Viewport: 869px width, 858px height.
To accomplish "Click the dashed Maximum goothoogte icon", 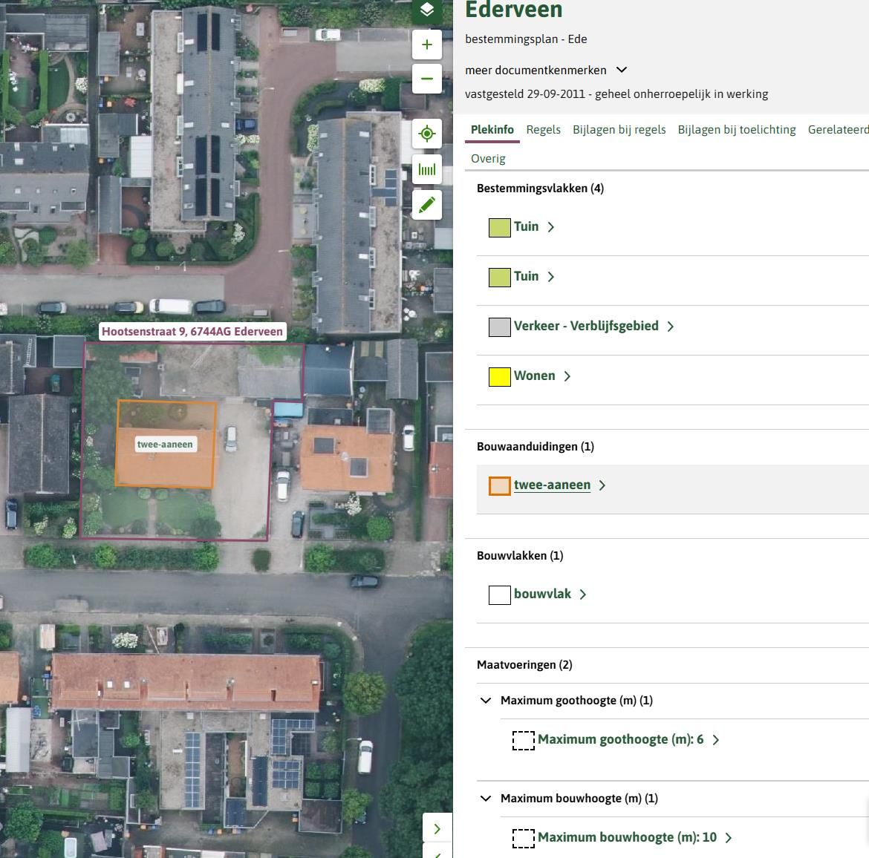I will 524,740.
